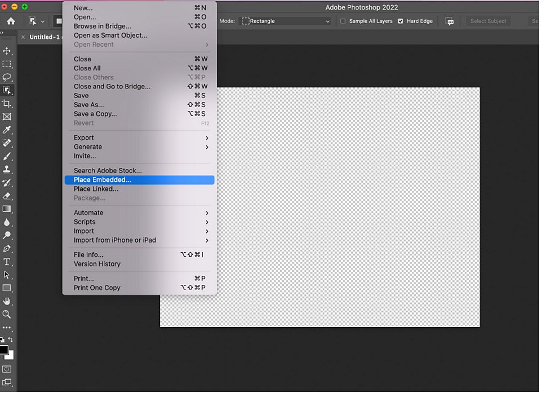Image resolution: width=541 pixels, height=393 pixels.
Task: Select the Crop tool
Action: [7, 104]
